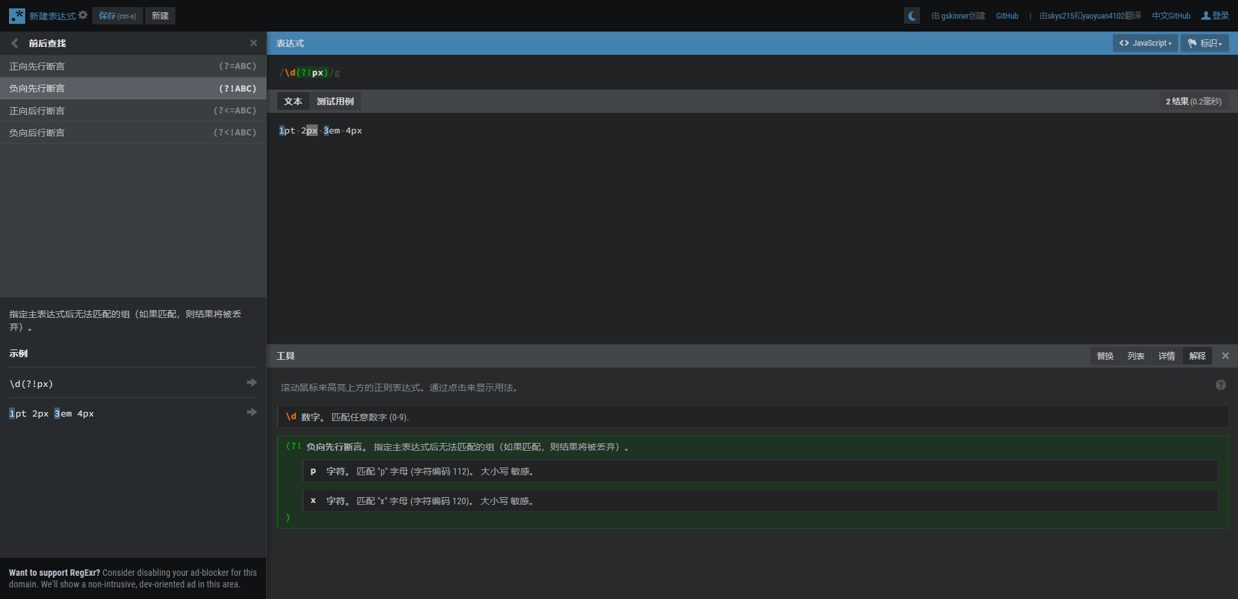Click the 前后查找 panel heading
The image size is (1238, 599).
47,43
